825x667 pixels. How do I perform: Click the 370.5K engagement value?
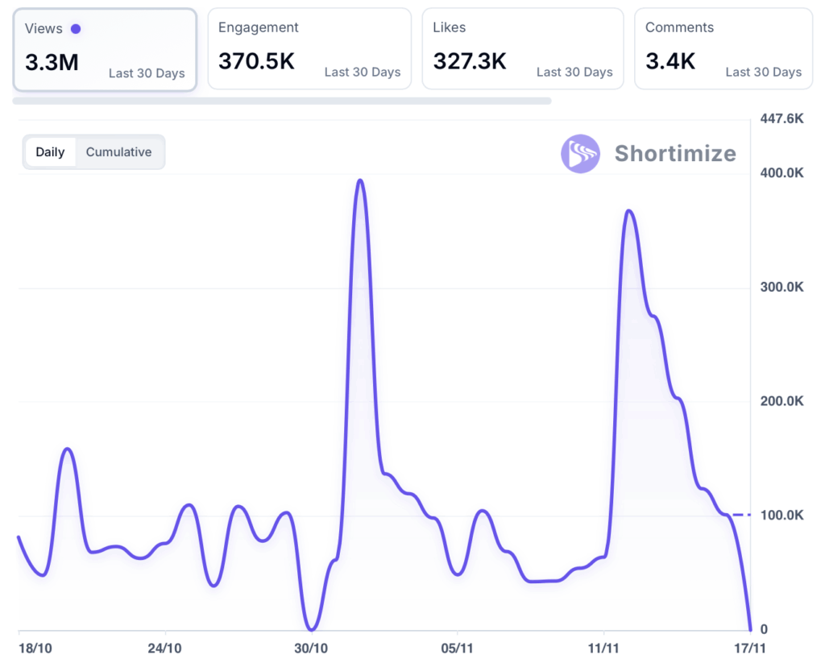tap(256, 61)
